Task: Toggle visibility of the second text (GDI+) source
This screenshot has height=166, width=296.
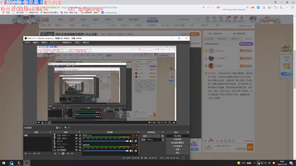Action: 76,138
